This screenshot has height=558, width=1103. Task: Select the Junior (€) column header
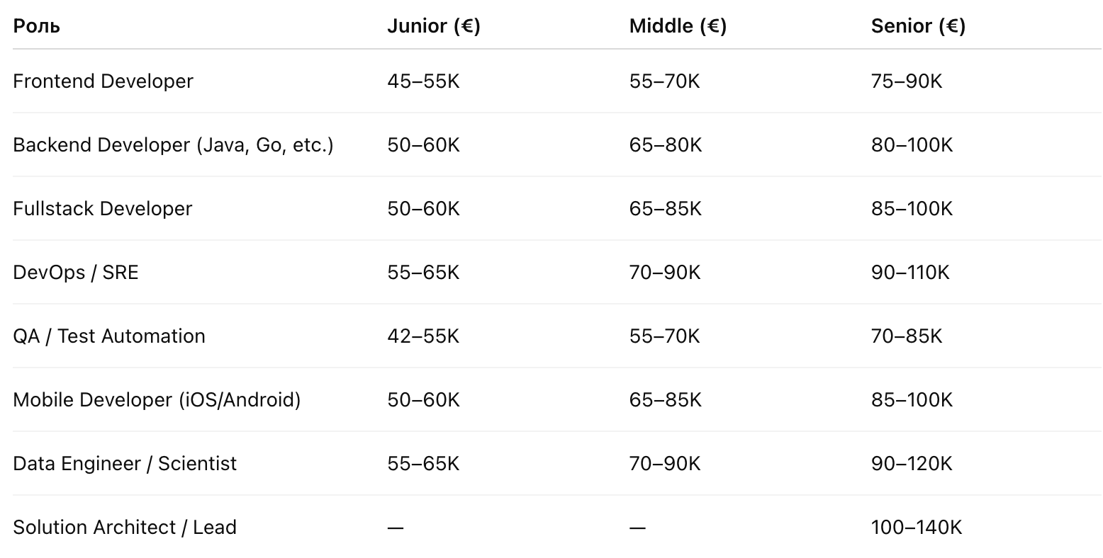click(434, 26)
